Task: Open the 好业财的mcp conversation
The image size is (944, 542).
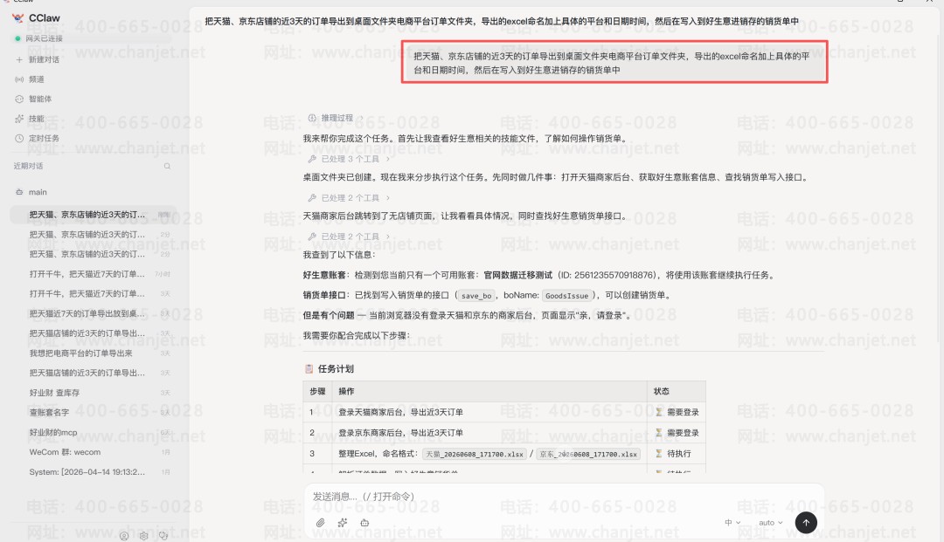Action: pos(94,433)
